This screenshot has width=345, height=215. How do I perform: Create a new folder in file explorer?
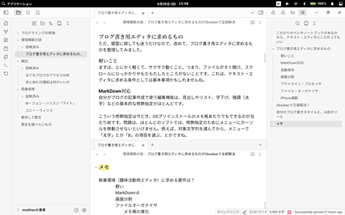point(42,23)
